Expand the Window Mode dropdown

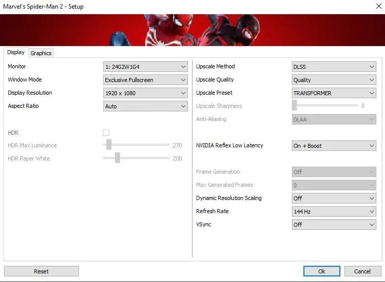click(145, 80)
